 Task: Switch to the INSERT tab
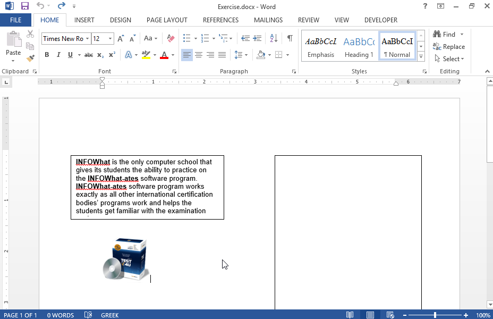pyautogui.click(x=84, y=20)
